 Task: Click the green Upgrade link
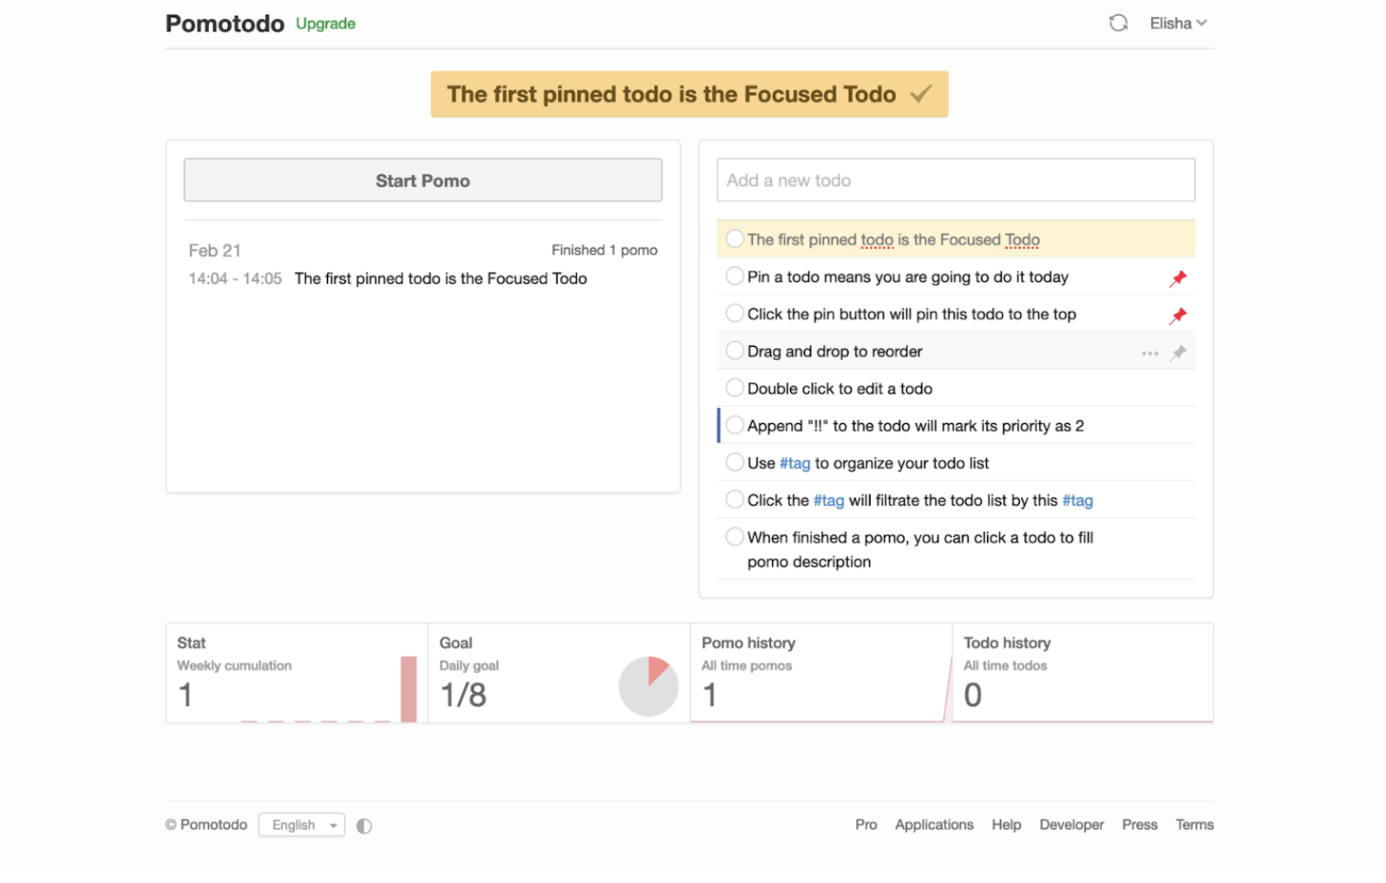point(325,23)
